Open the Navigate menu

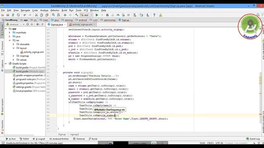pos(25,10)
